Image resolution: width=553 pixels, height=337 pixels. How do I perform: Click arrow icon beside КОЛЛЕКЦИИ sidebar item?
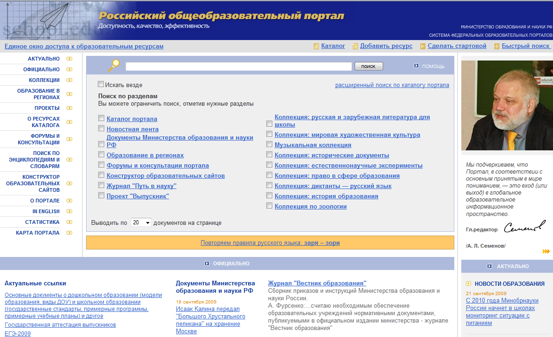coord(69,80)
